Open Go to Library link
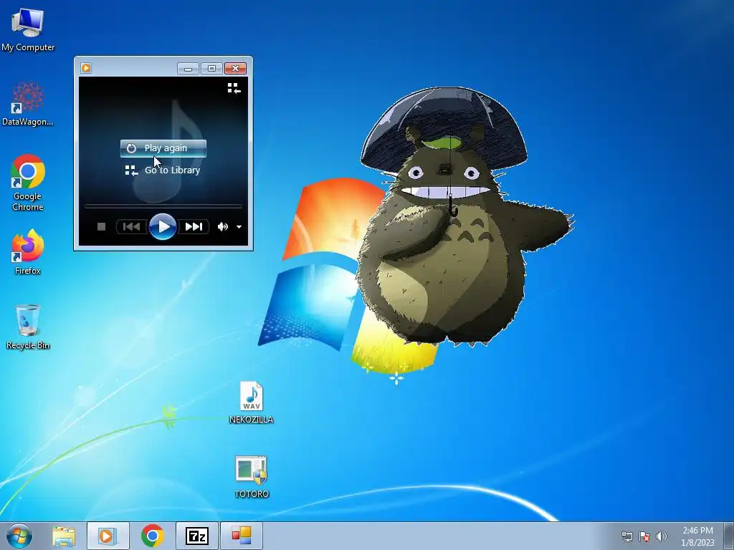This screenshot has width=734, height=550. [x=163, y=170]
